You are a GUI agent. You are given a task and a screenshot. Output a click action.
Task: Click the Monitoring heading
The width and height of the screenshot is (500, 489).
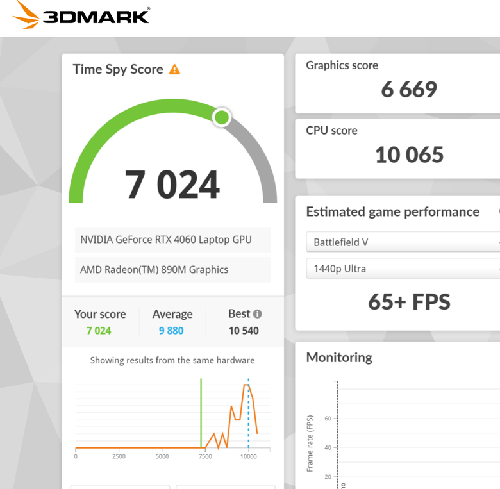(x=339, y=358)
